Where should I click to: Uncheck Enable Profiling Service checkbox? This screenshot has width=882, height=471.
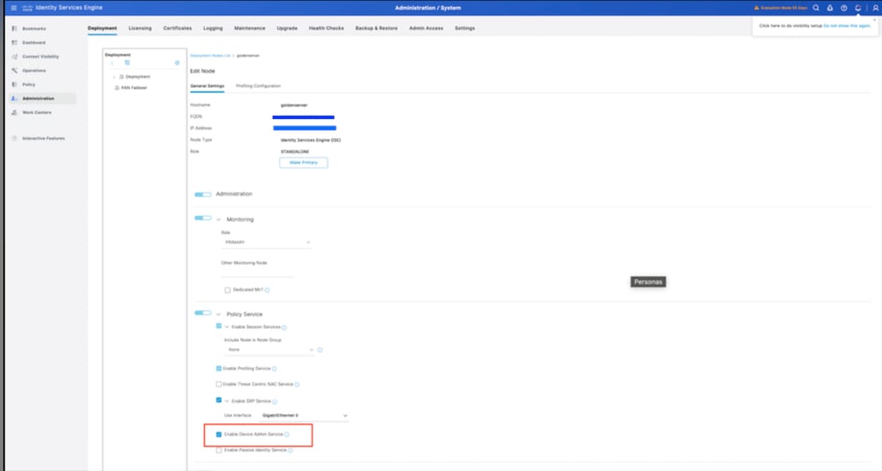[219, 369]
